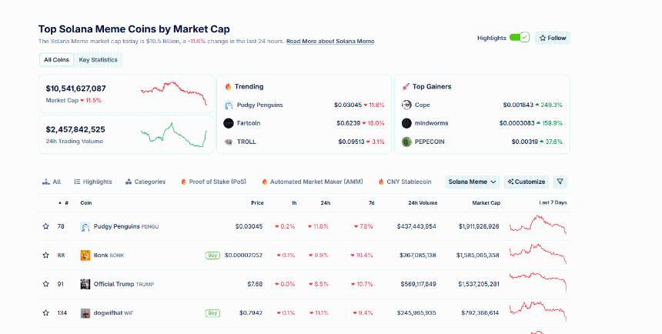The height and width of the screenshot is (334, 662).
Task: Click the PEPECOIN coin icon
Action: (x=406, y=142)
